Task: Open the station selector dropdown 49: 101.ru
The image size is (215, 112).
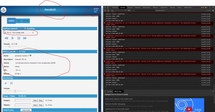Action: click(x=19, y=33)
